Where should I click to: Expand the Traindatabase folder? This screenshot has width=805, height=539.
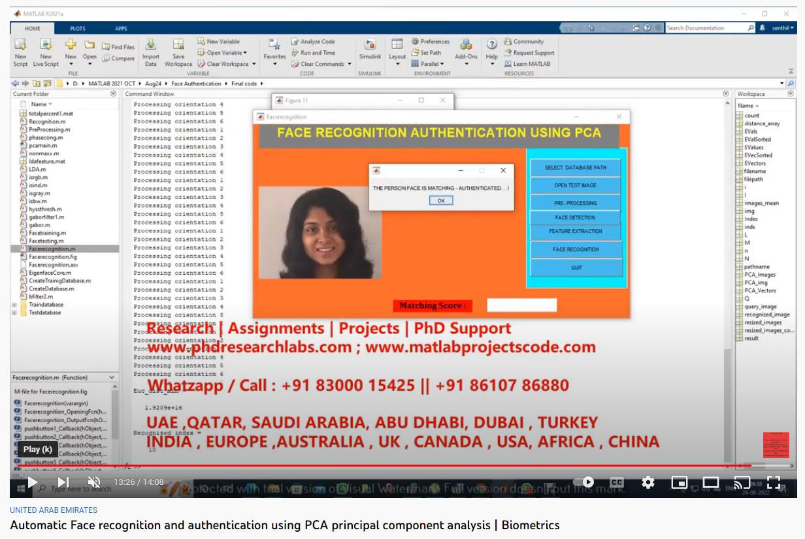click(14, 305)
